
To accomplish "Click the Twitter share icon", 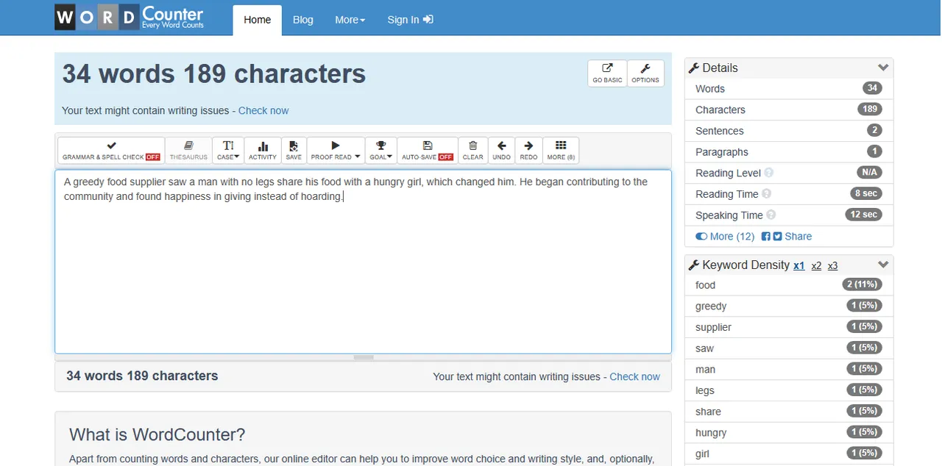I will 777,237.
